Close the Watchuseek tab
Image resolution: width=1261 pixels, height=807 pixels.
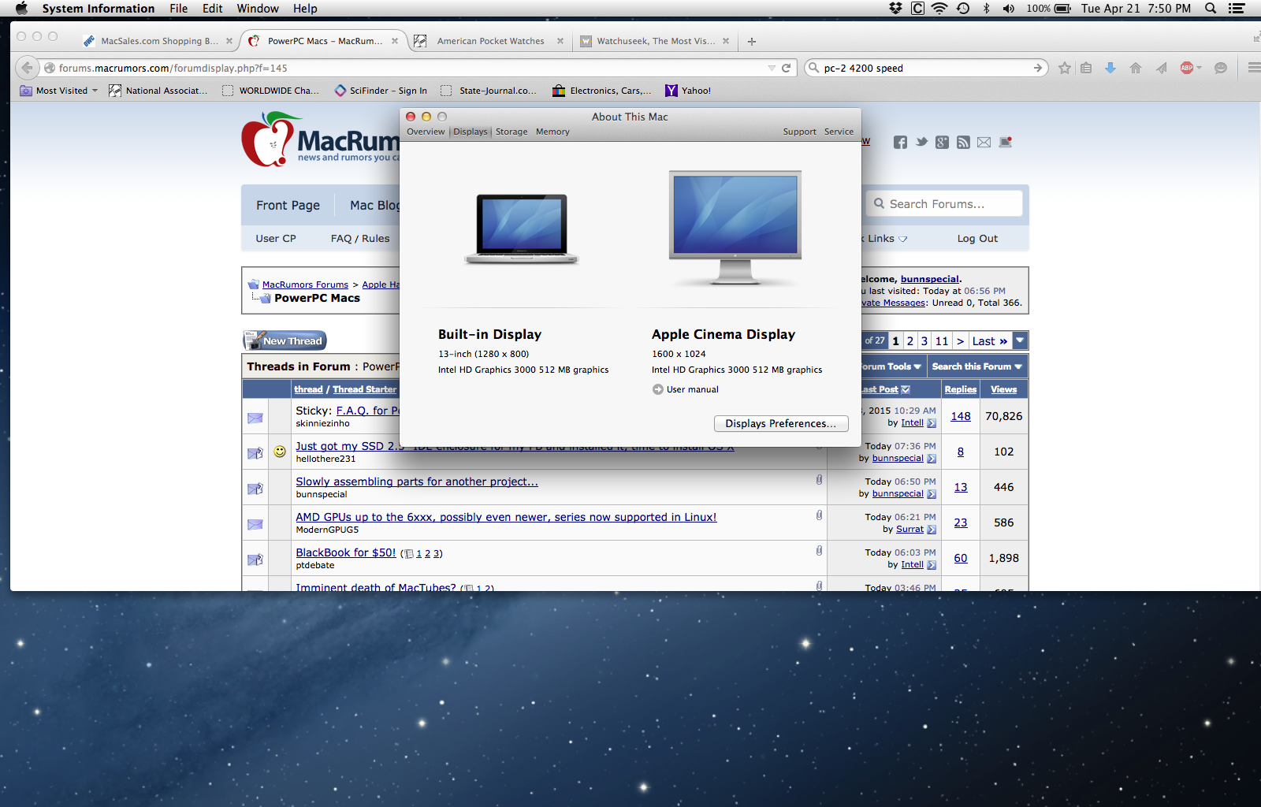[726, 41]
